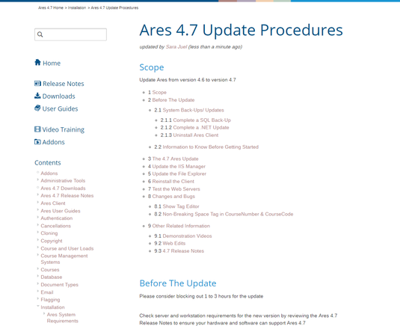This screenshot has height=326, width=400.
Task: Jump to Web Edits link
Action: tap(174, 243)
